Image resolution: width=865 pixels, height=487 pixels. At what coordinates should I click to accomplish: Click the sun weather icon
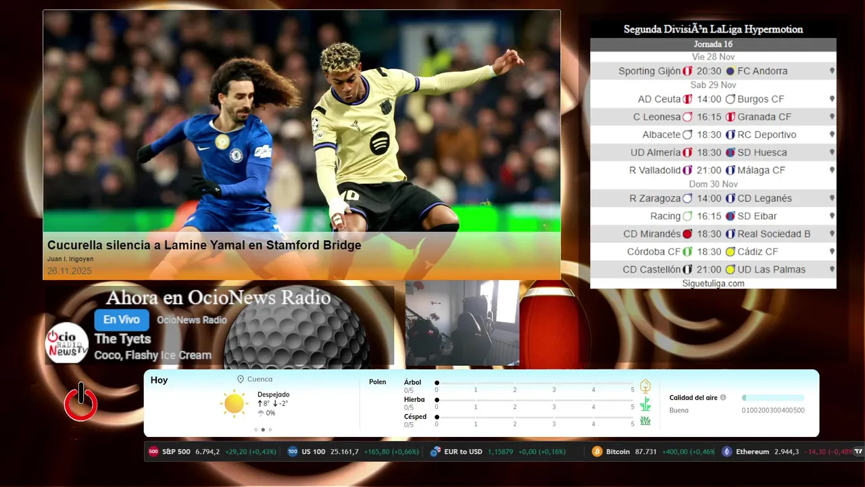click(234, 403)
